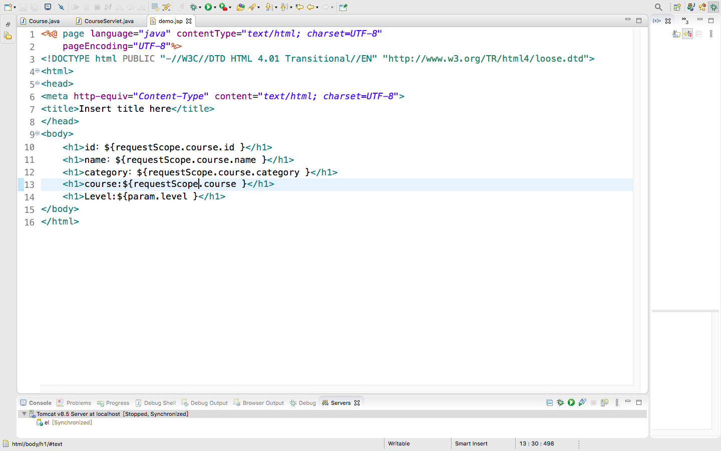This screenshot has height=451, width=721.
Task: Toggle Show Type Names icon in Variables view
Action: point(676,34)
